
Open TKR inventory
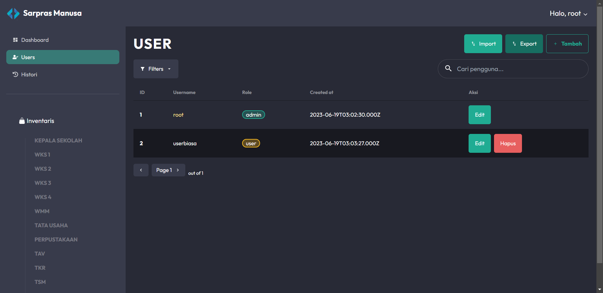[x=40, y=268]
